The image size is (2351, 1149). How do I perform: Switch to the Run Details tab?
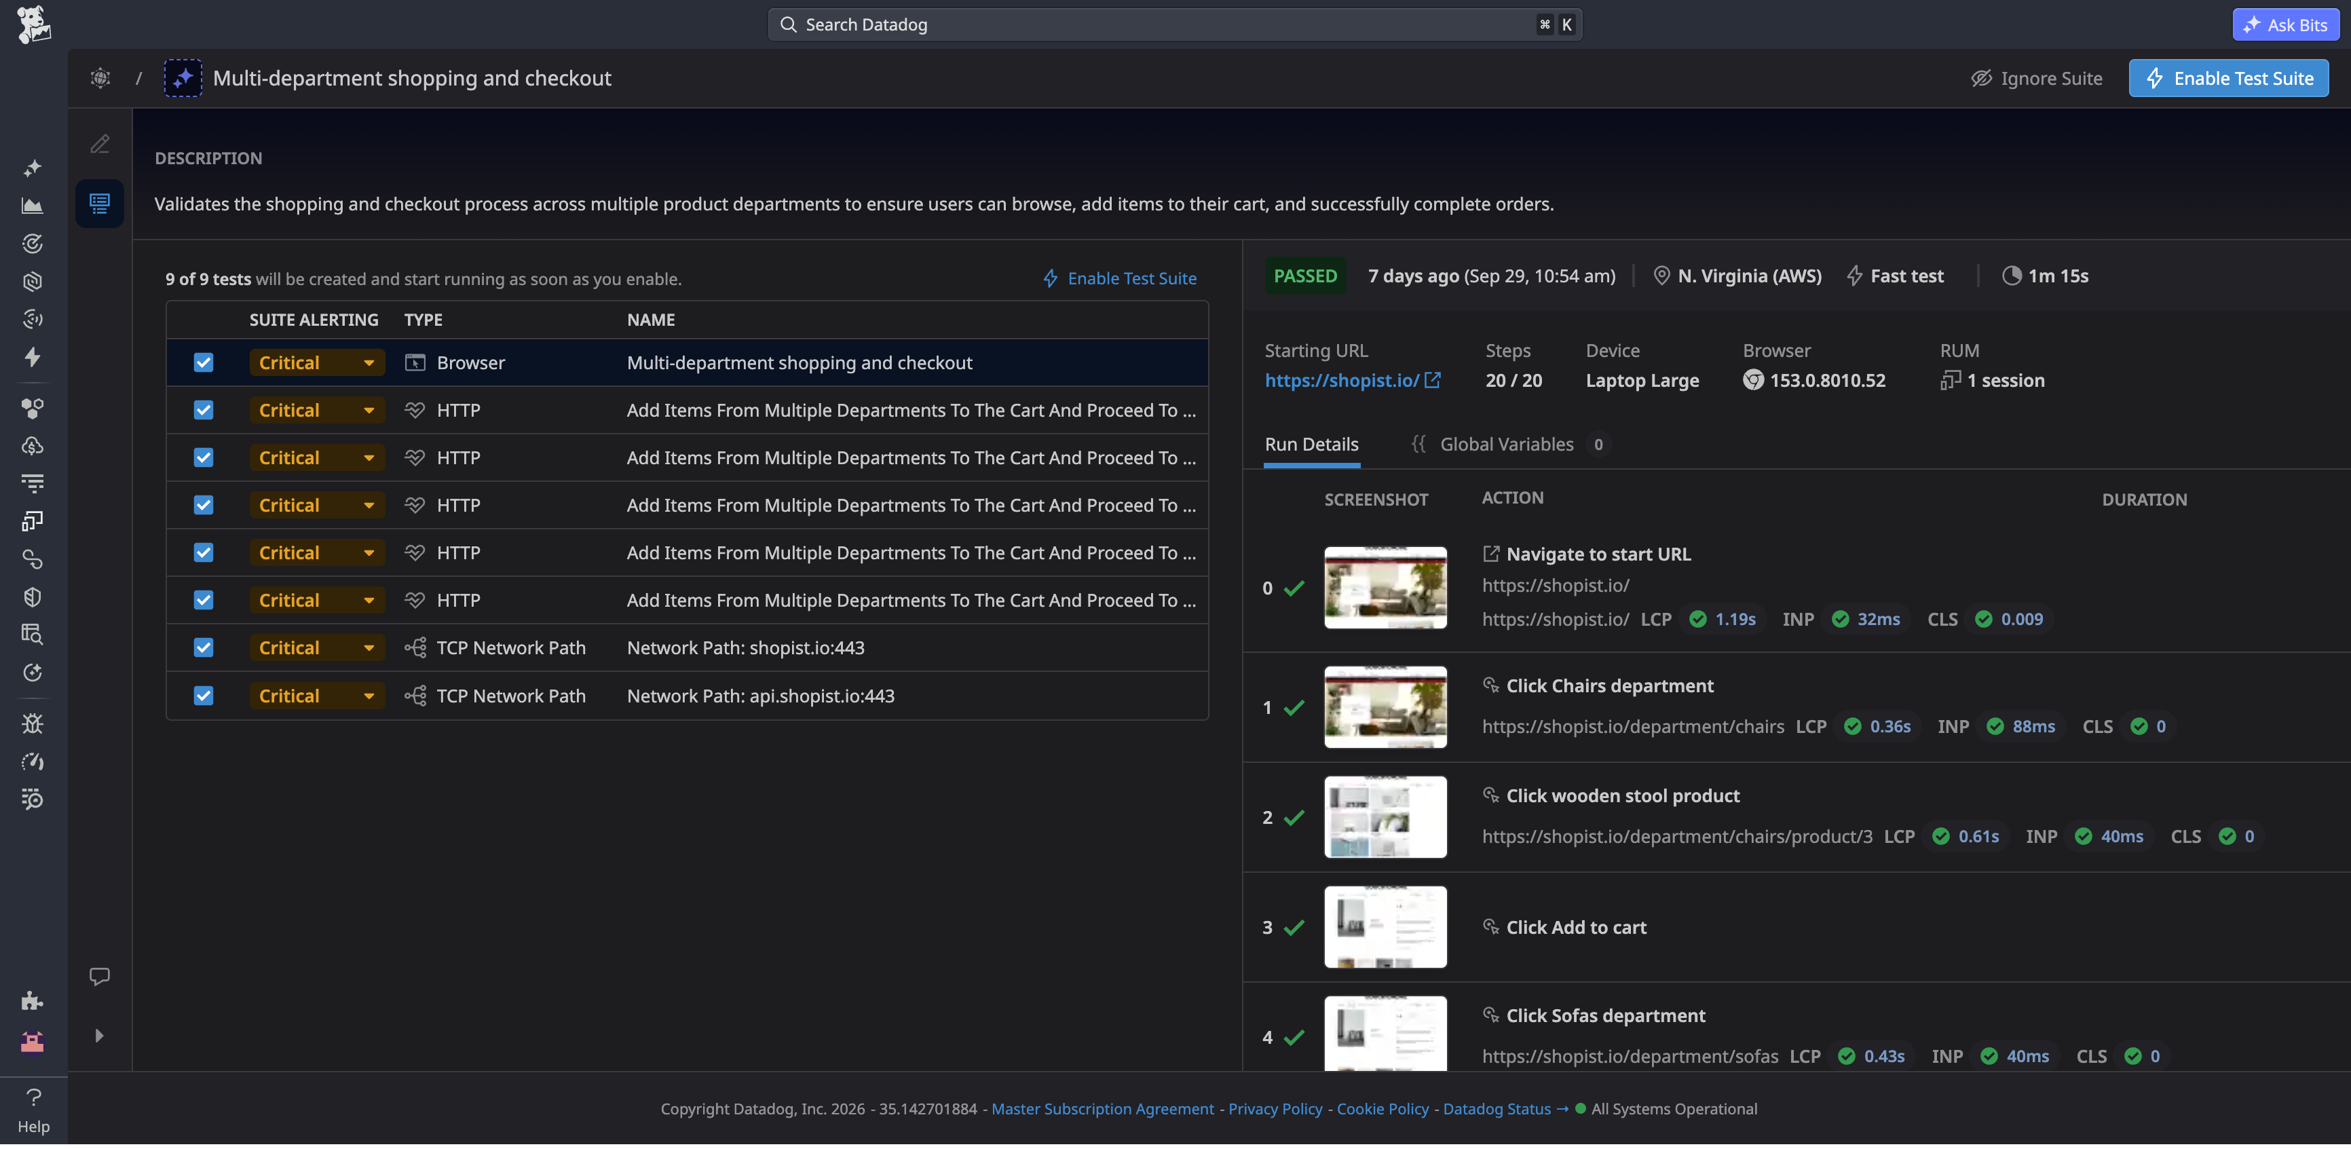point(1313,445)
